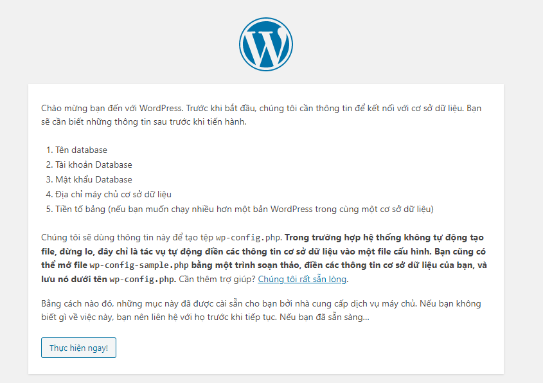
Task: Click the "Cần thêm trợ giúp?" text
Action: pyautogui.click(x=217, y=279)
